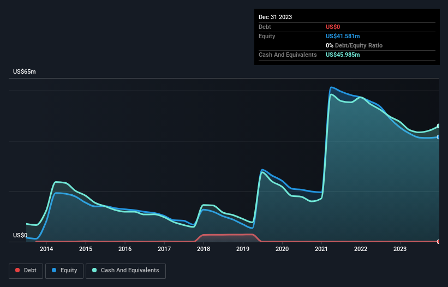Click the red Debt legend dot
Viewport: 448px width, 287px height.
pyautogui.click(x=17, y=270)
